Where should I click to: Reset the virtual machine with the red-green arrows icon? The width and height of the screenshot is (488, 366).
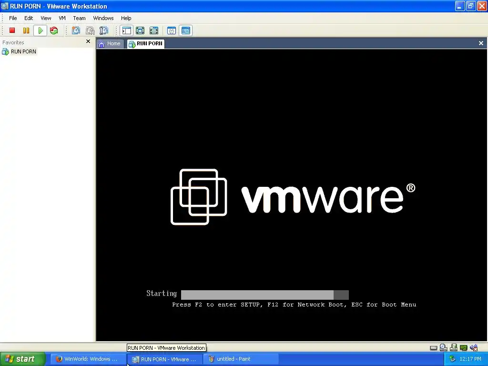(54, 30)
